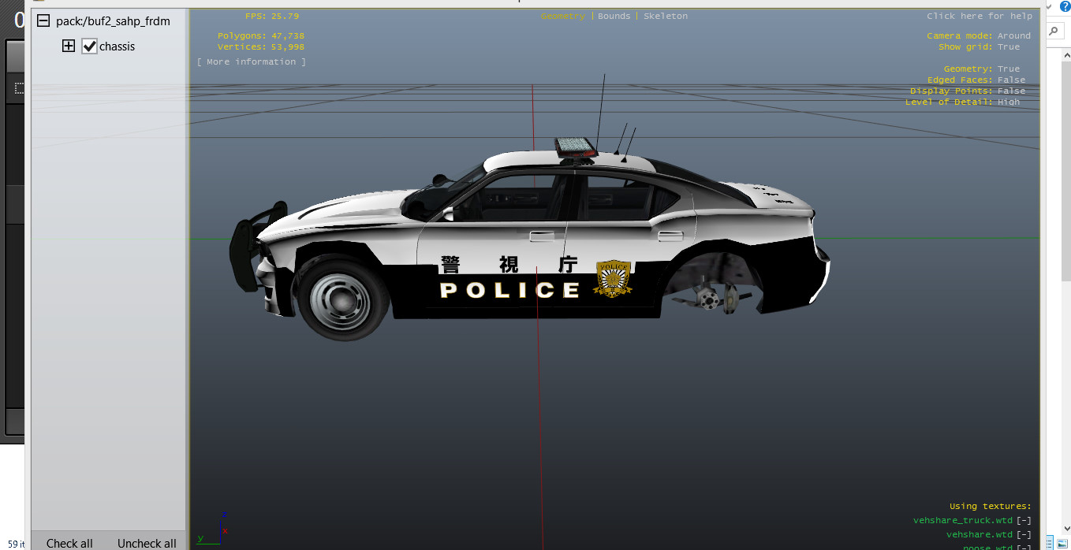Image resolution: width=1071 pixels, height=550 pixels.
Task: Remove the vehshare_truck.wtd texture with [-]
Action: point(1024,521)
